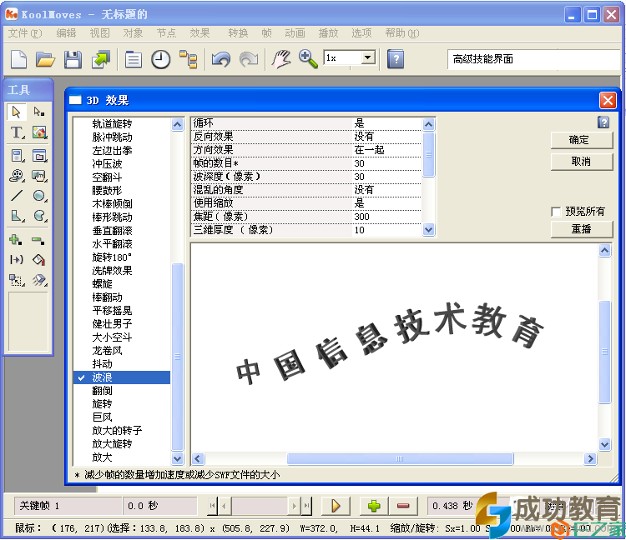The image size is (626, 540).
Task: Click the zoom magnifier icon
Action: point(308,59)
